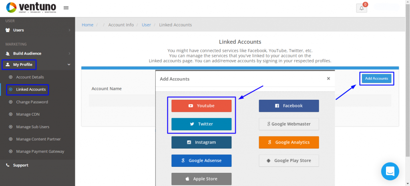The image size is (410, 186).
Task: Click the Change Password bullet icon
Action: [11, 102]
